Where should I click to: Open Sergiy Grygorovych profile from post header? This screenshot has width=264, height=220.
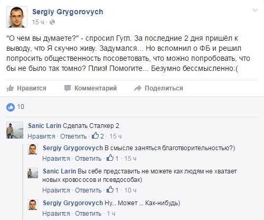coord(68,12)
